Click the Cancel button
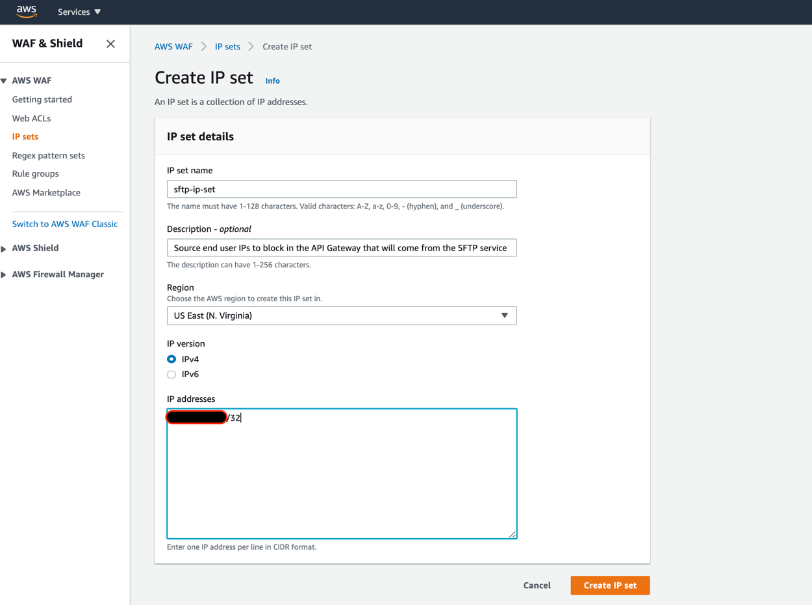This screenshot has width=812, height=605. click(537, 585)
